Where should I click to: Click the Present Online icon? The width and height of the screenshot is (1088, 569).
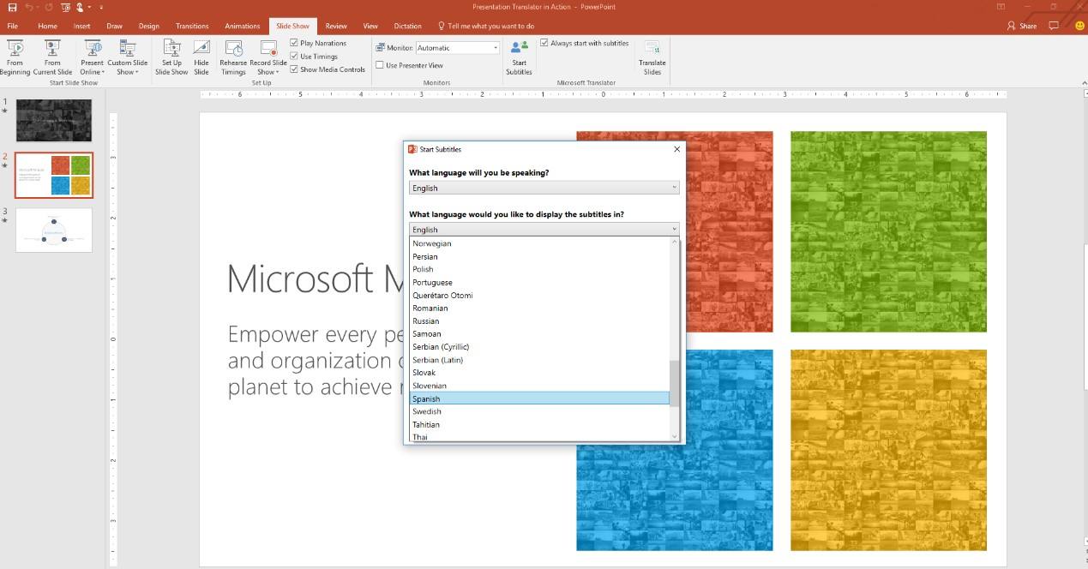tap(92, 57)
